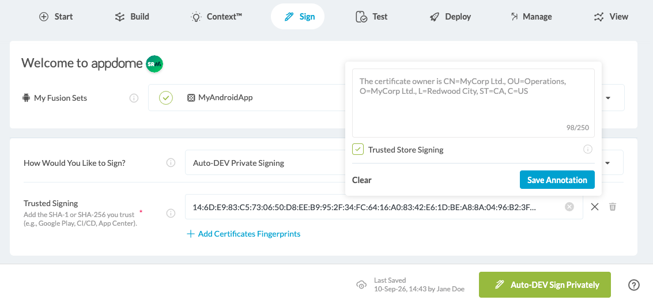653x304 pixels.
Task: Show info for Trusted Store Signing
Action: click(588, 149)
